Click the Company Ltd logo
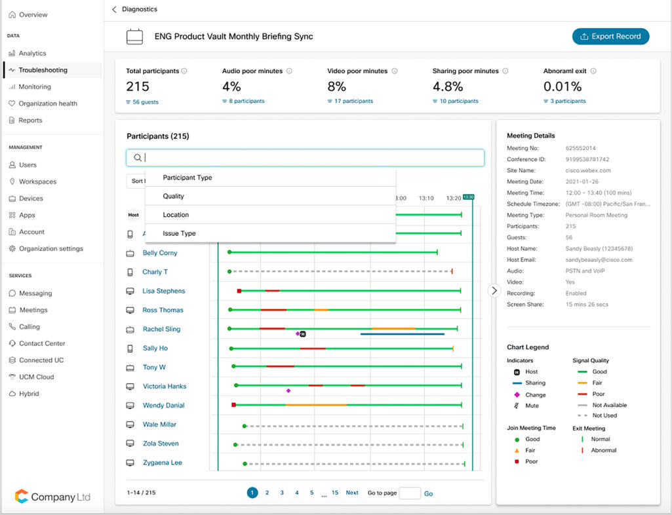Screen dimensions: 672x515 pos(52,497)
